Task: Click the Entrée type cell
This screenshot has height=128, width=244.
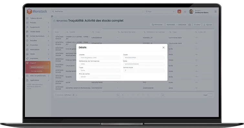Action: click(171, 60)
